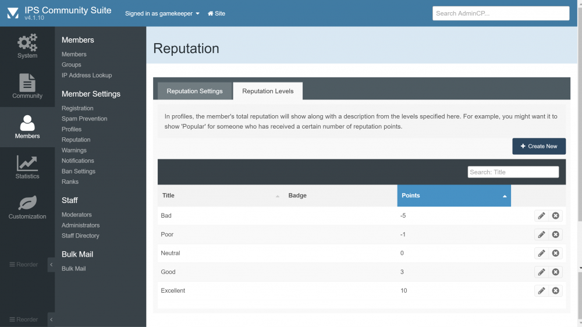Edit the Poor reputation level
Viewport: 582px width, 327px height.
coord(541,234)
